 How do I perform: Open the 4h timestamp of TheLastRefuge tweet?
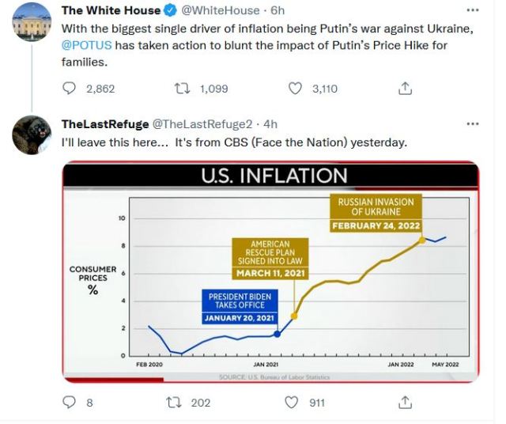pos(270,124)
